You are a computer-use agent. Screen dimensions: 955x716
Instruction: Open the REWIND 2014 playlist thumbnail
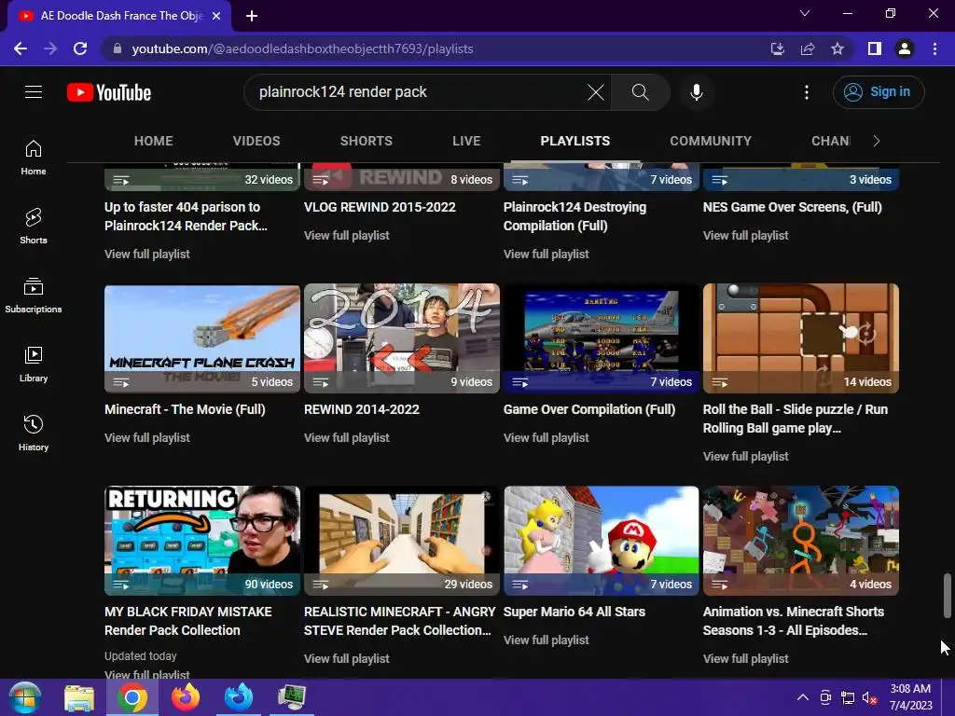pyautogui.click(x=401, y=338)
